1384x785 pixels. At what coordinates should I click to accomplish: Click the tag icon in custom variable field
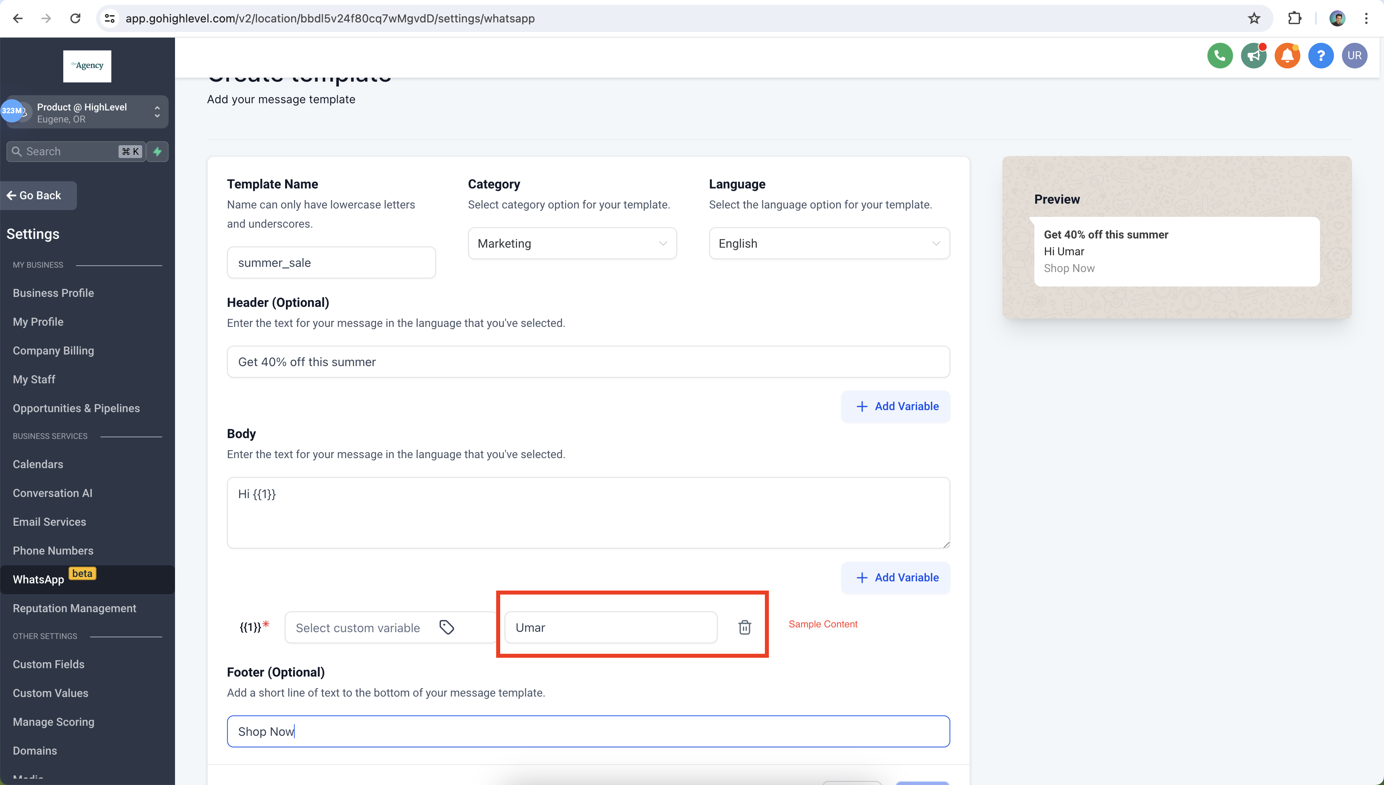446,627
